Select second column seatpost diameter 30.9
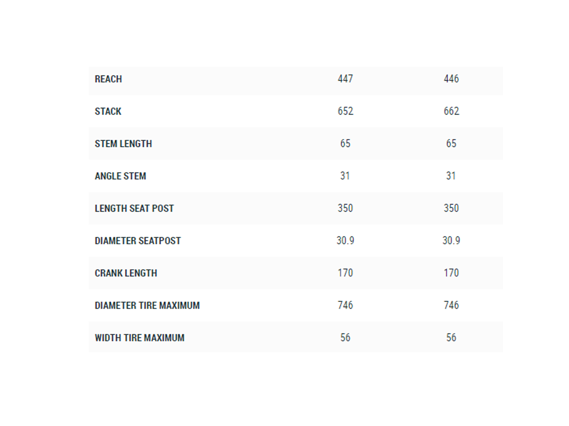The width and height of the screenshot is (569, 426). click(x=451, y=241)
